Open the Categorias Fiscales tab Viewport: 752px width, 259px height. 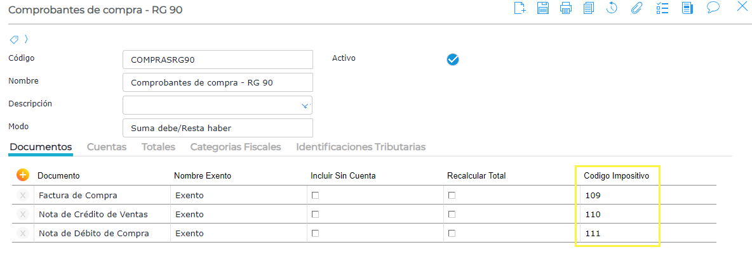click(235, 147)
